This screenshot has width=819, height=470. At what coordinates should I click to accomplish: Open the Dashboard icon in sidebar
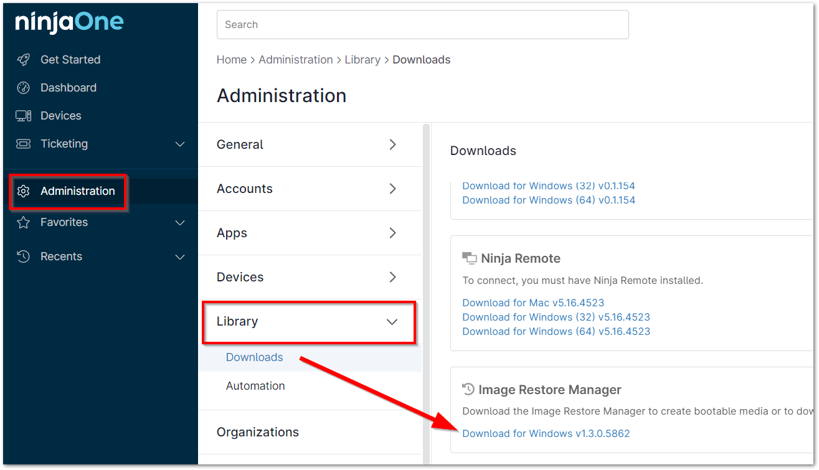pyautogui.click(x=24, y=87)
